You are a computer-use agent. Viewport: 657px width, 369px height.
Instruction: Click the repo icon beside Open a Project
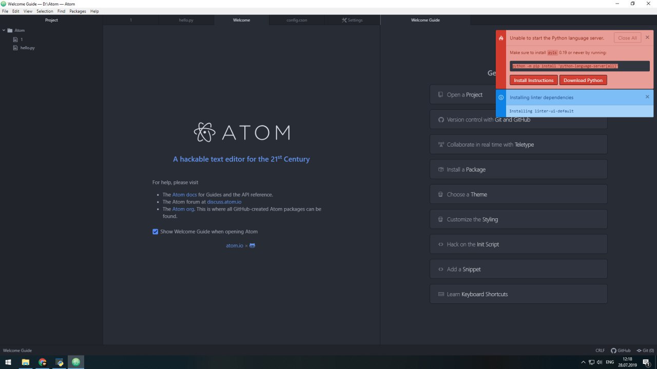[440, 95]
